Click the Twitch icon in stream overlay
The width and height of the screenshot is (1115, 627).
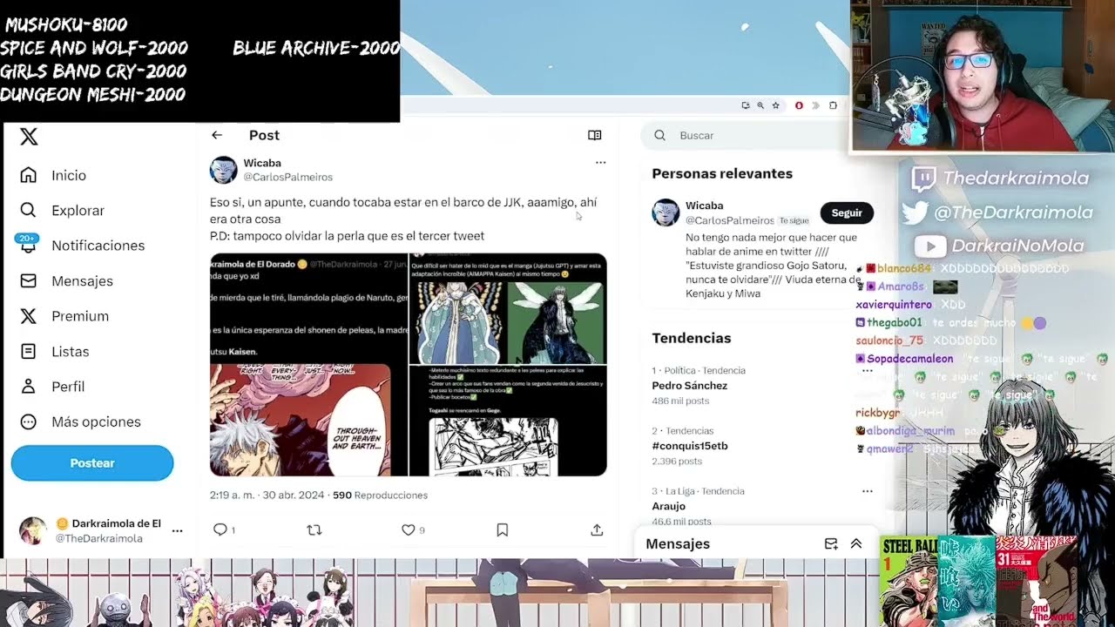923,179
